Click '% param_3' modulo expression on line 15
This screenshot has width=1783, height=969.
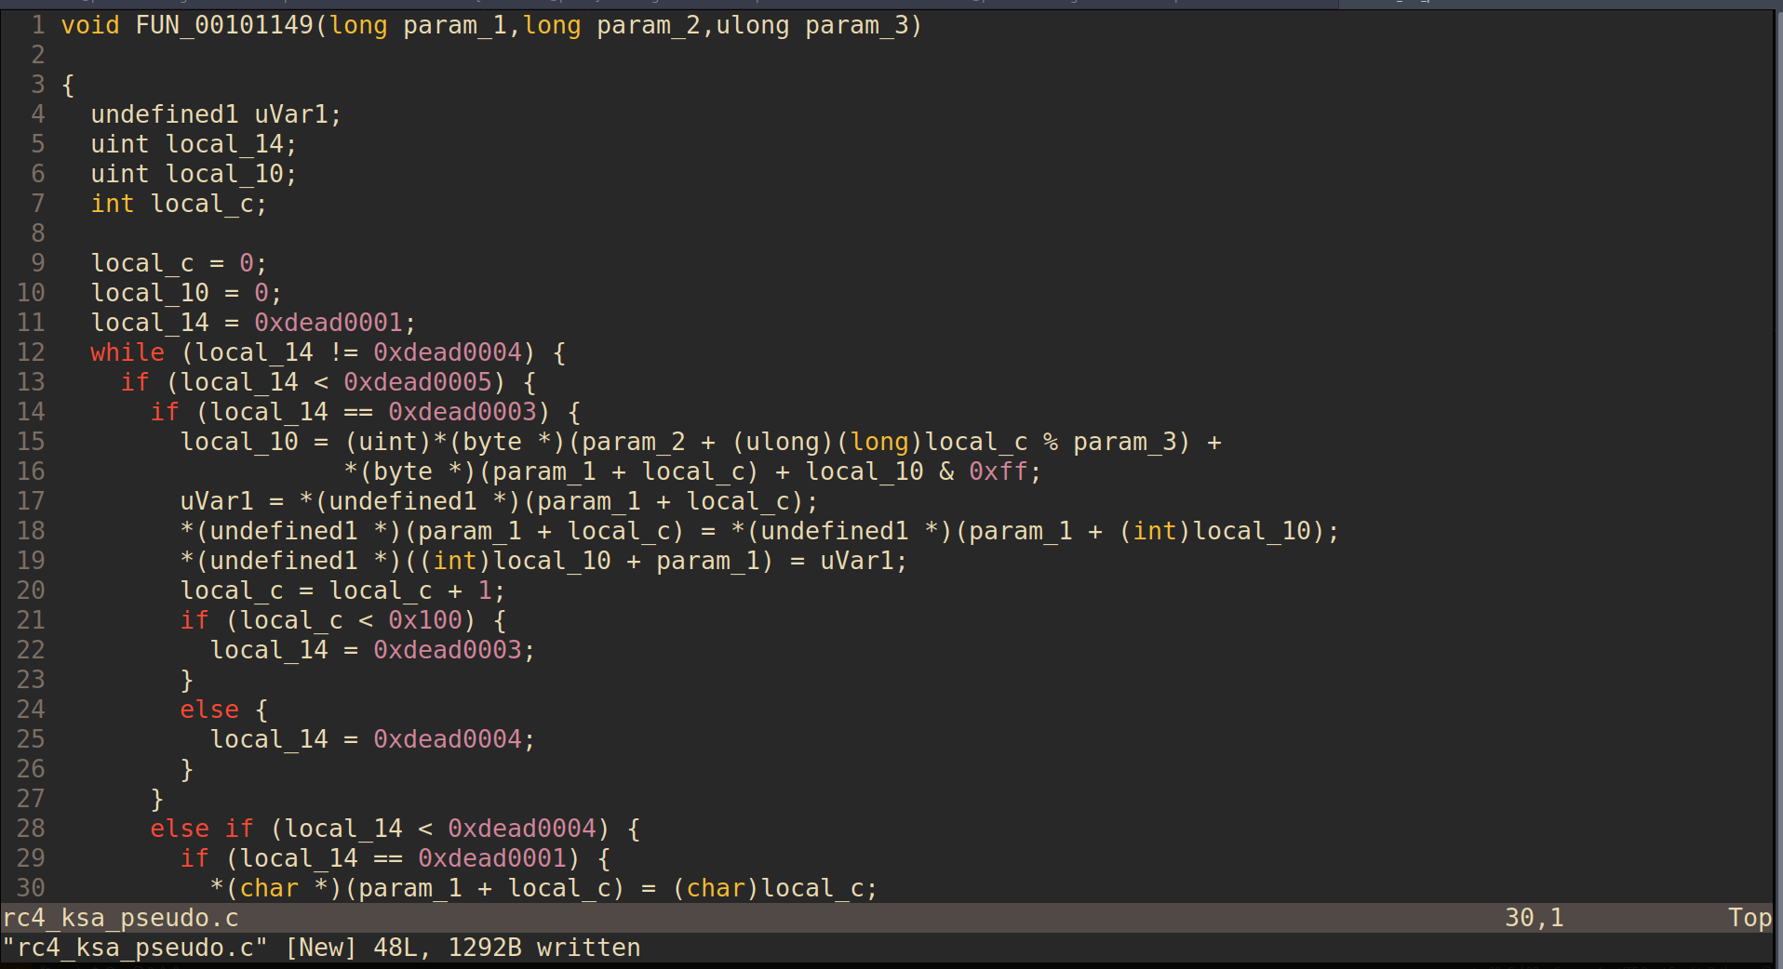point(1108,442)
